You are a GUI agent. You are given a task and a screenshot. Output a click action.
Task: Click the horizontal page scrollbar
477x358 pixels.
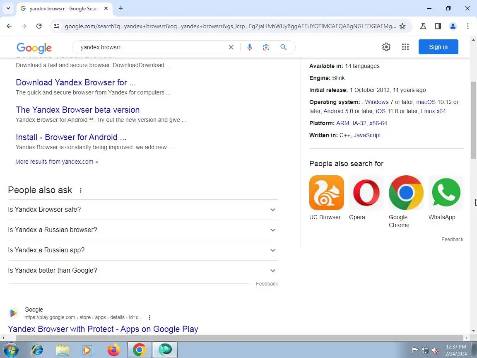pyautogui.click(x=240, y=338)
